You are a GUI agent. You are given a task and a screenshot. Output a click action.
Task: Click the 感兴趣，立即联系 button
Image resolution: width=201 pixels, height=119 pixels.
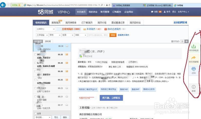coord(111,98)
